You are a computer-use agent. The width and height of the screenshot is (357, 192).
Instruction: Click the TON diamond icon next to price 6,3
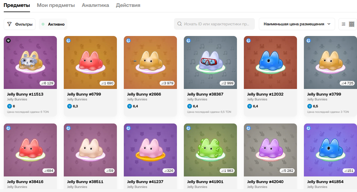(69, 106)
